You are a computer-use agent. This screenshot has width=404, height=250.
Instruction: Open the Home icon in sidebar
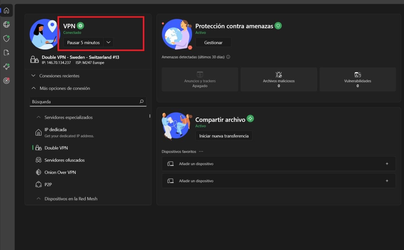click(x=6, y=10)
